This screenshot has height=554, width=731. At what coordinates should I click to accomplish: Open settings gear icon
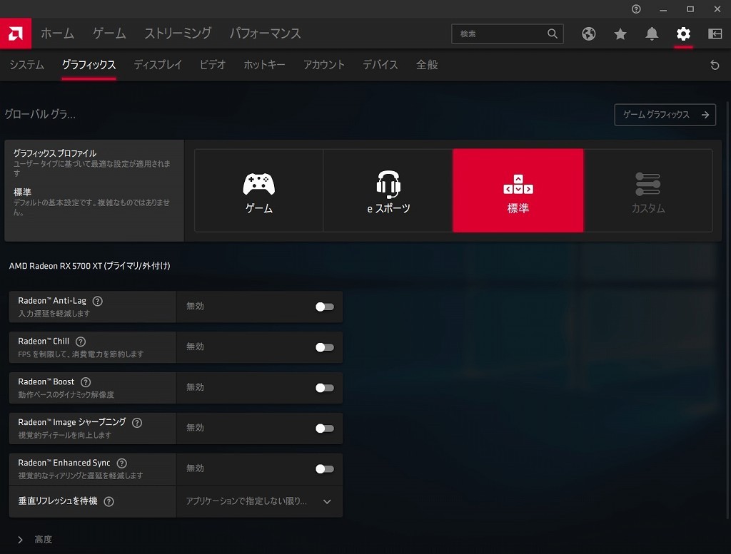[683, 34]
